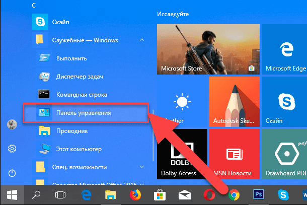Open File Explorer from the taskbar
Viewport: 307px width, 205px height.
(111, 195)
